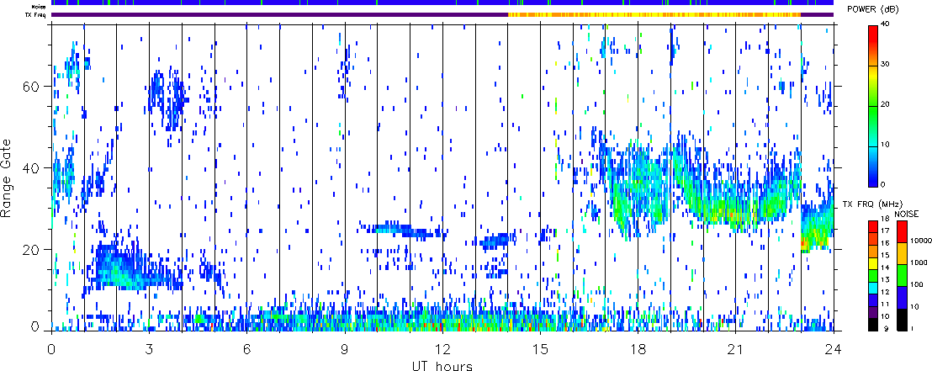Screen dimensions: 932x371
Task: Select the x-axis tick label 3
Action: 149,347
